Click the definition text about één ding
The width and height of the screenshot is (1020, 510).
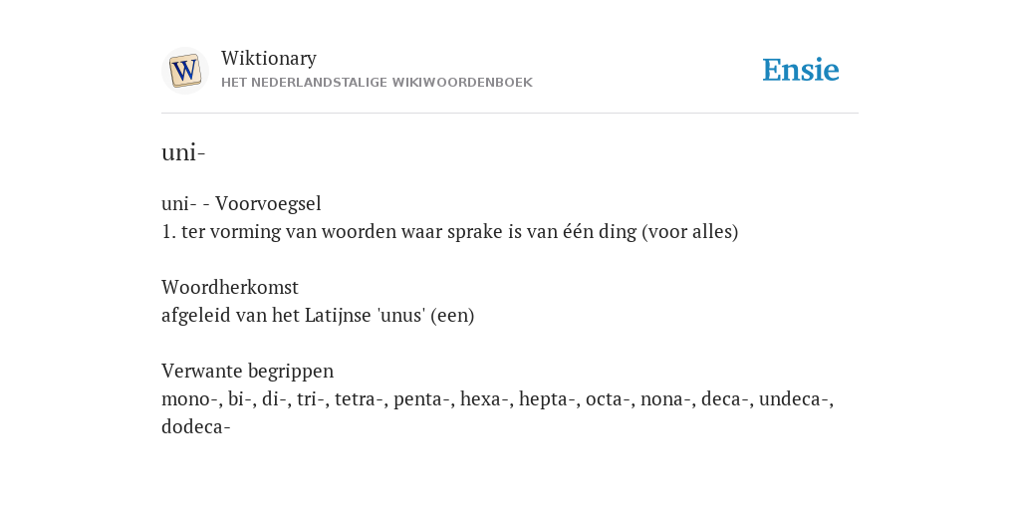(449, 231)
